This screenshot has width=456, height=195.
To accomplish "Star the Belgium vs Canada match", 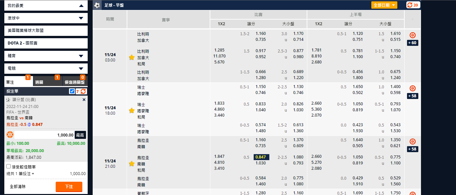I will (x=132, y=57).
